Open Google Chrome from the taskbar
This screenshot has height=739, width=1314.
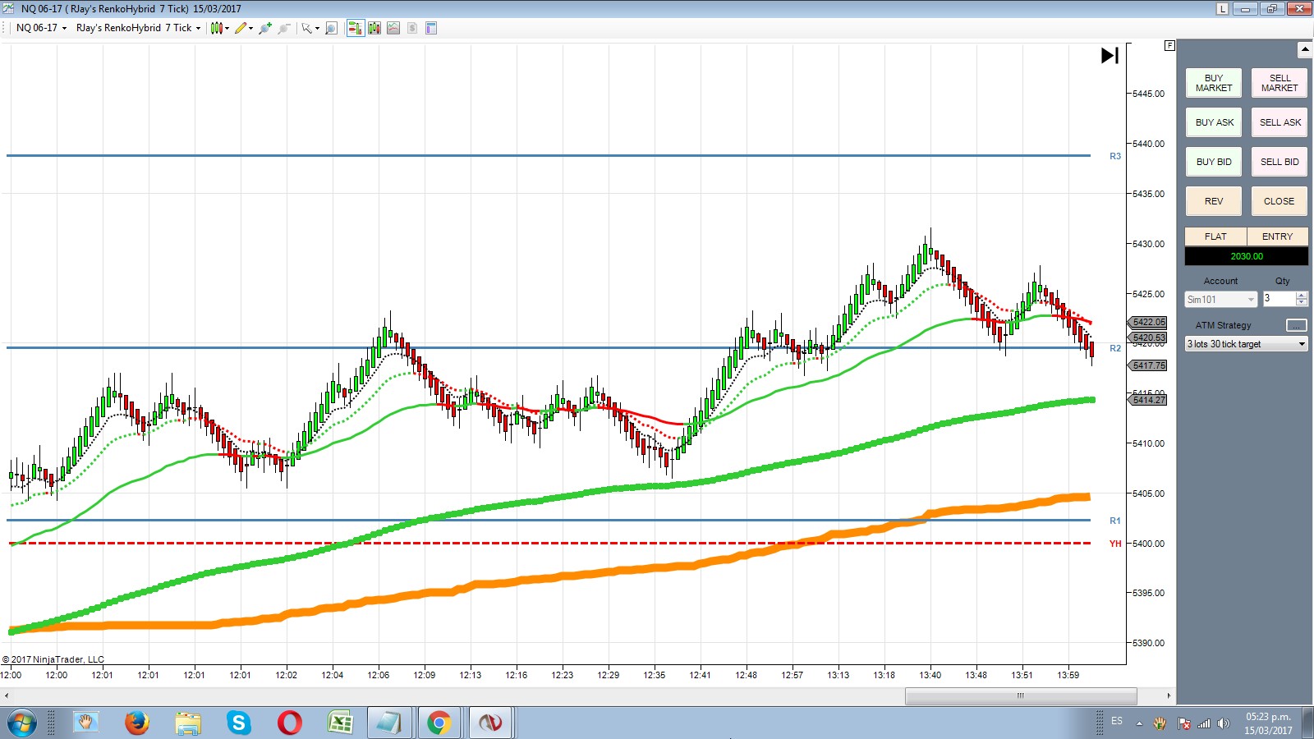coord(439,723)
